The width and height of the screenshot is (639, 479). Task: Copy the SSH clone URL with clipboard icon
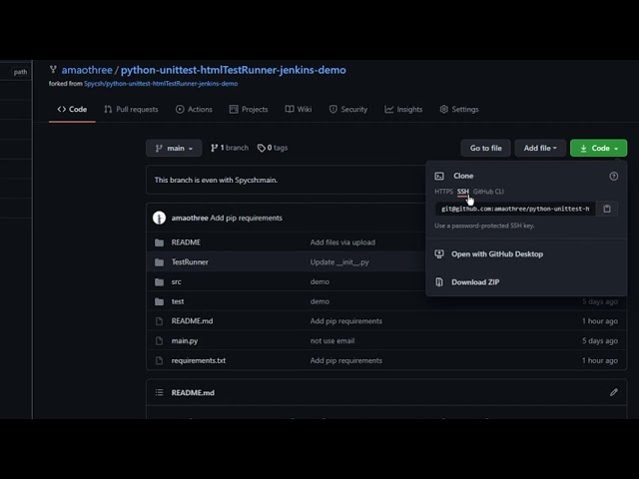pos(607,209)
